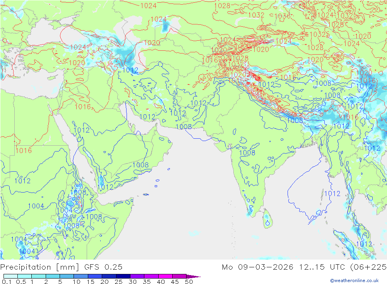Select the 10–15 mm blue legend swatch
Viewport: 387px width, 284px height.
pos(81,276)
